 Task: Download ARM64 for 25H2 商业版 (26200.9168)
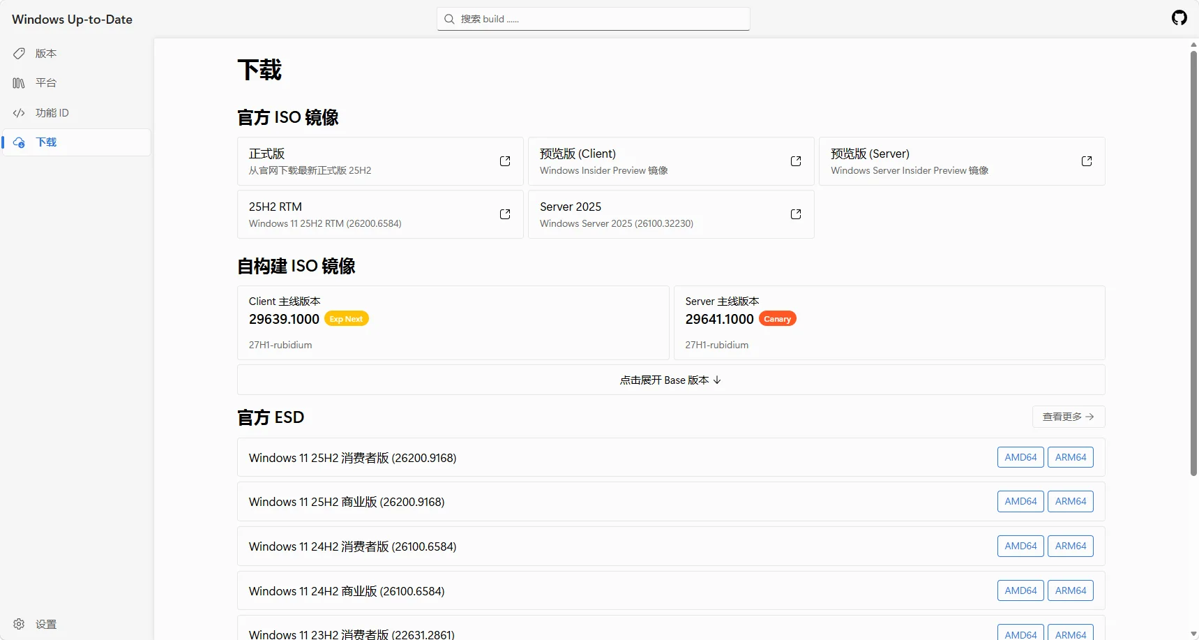[1071, 501]
